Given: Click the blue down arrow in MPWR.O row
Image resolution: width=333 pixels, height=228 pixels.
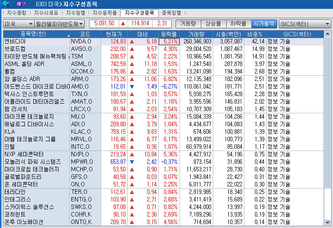Looking at the screenshot, I should 132,162.
